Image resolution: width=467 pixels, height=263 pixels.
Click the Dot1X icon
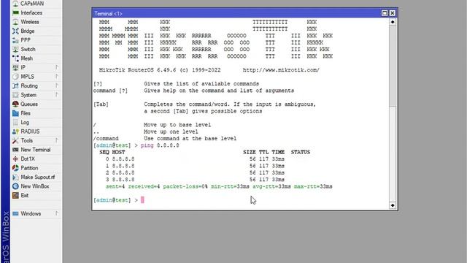click(15, 159)
